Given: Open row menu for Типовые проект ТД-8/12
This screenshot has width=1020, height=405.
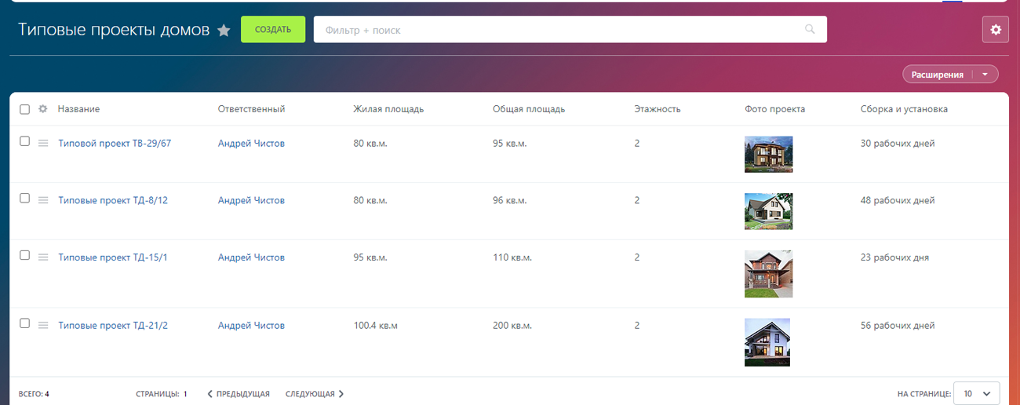Looking at the screenshot, I should [43, 200].
